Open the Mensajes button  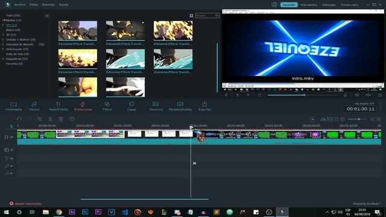[x=329, y=5]
